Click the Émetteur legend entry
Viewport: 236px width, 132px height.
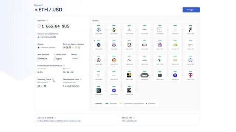[x=151, y=103]
